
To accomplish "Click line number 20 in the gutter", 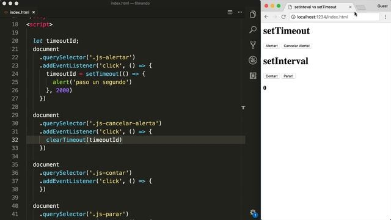I will [15, 41].
